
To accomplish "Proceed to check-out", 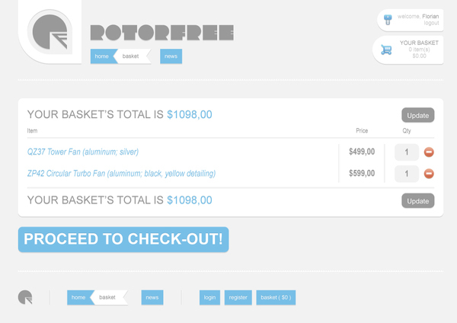I will (123, 239).
